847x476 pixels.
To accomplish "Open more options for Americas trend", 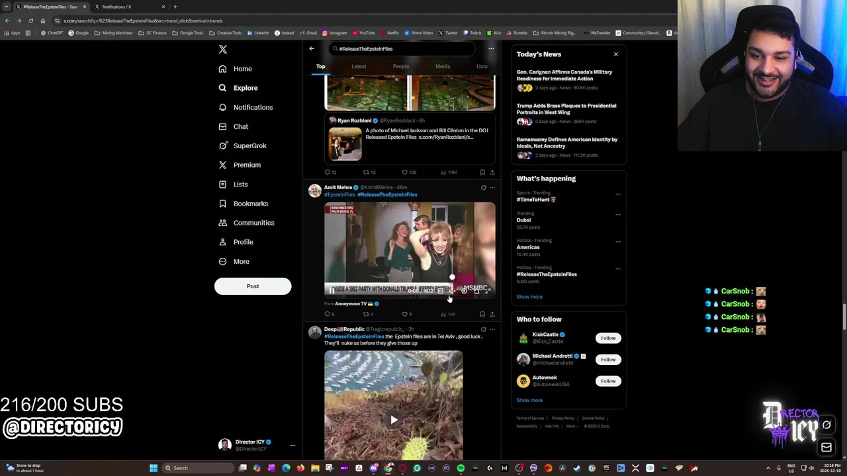I will coord(618,241).
